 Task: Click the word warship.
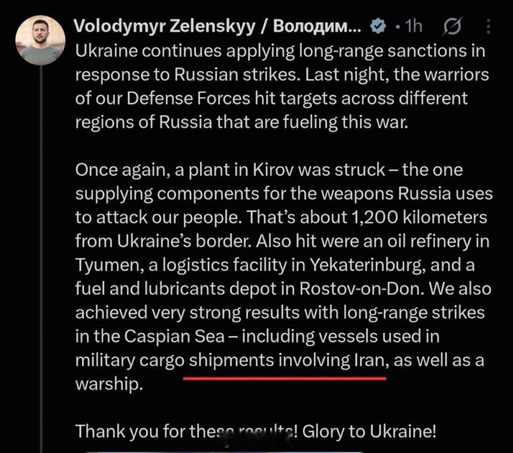tap(109, 384)
